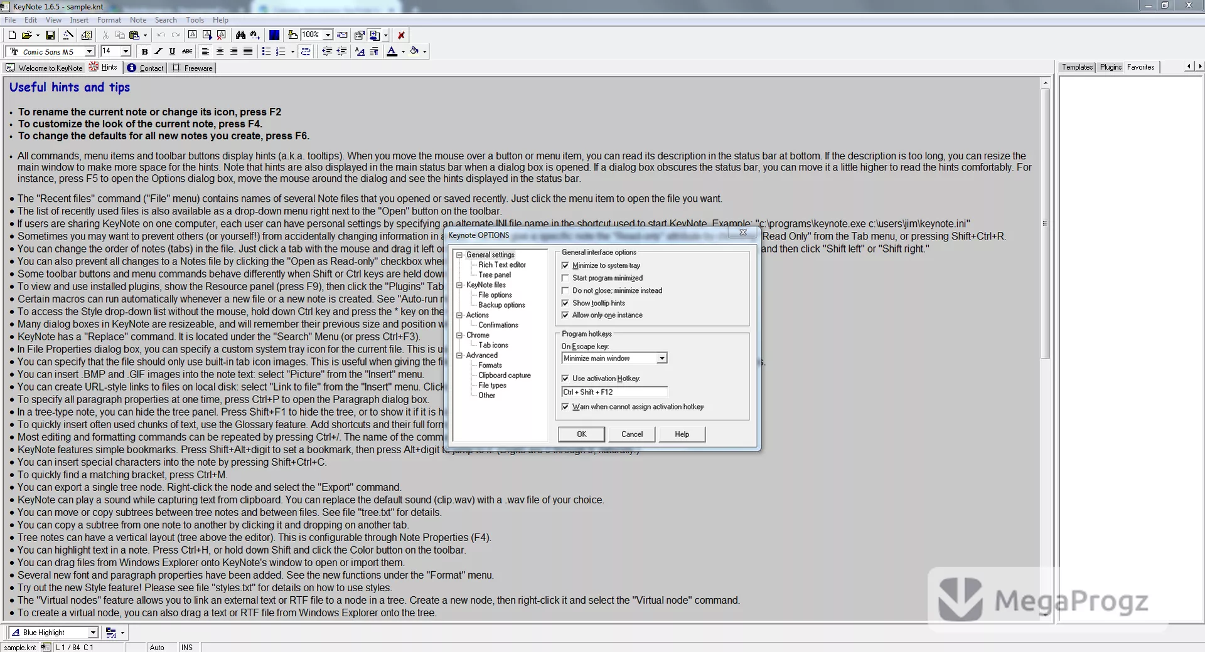Click the activation hotkey input field

click(614, 392)
